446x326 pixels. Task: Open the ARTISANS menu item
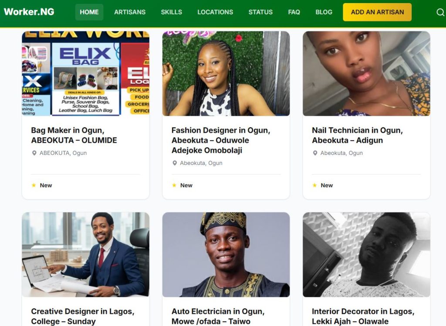tap(129, 12)
